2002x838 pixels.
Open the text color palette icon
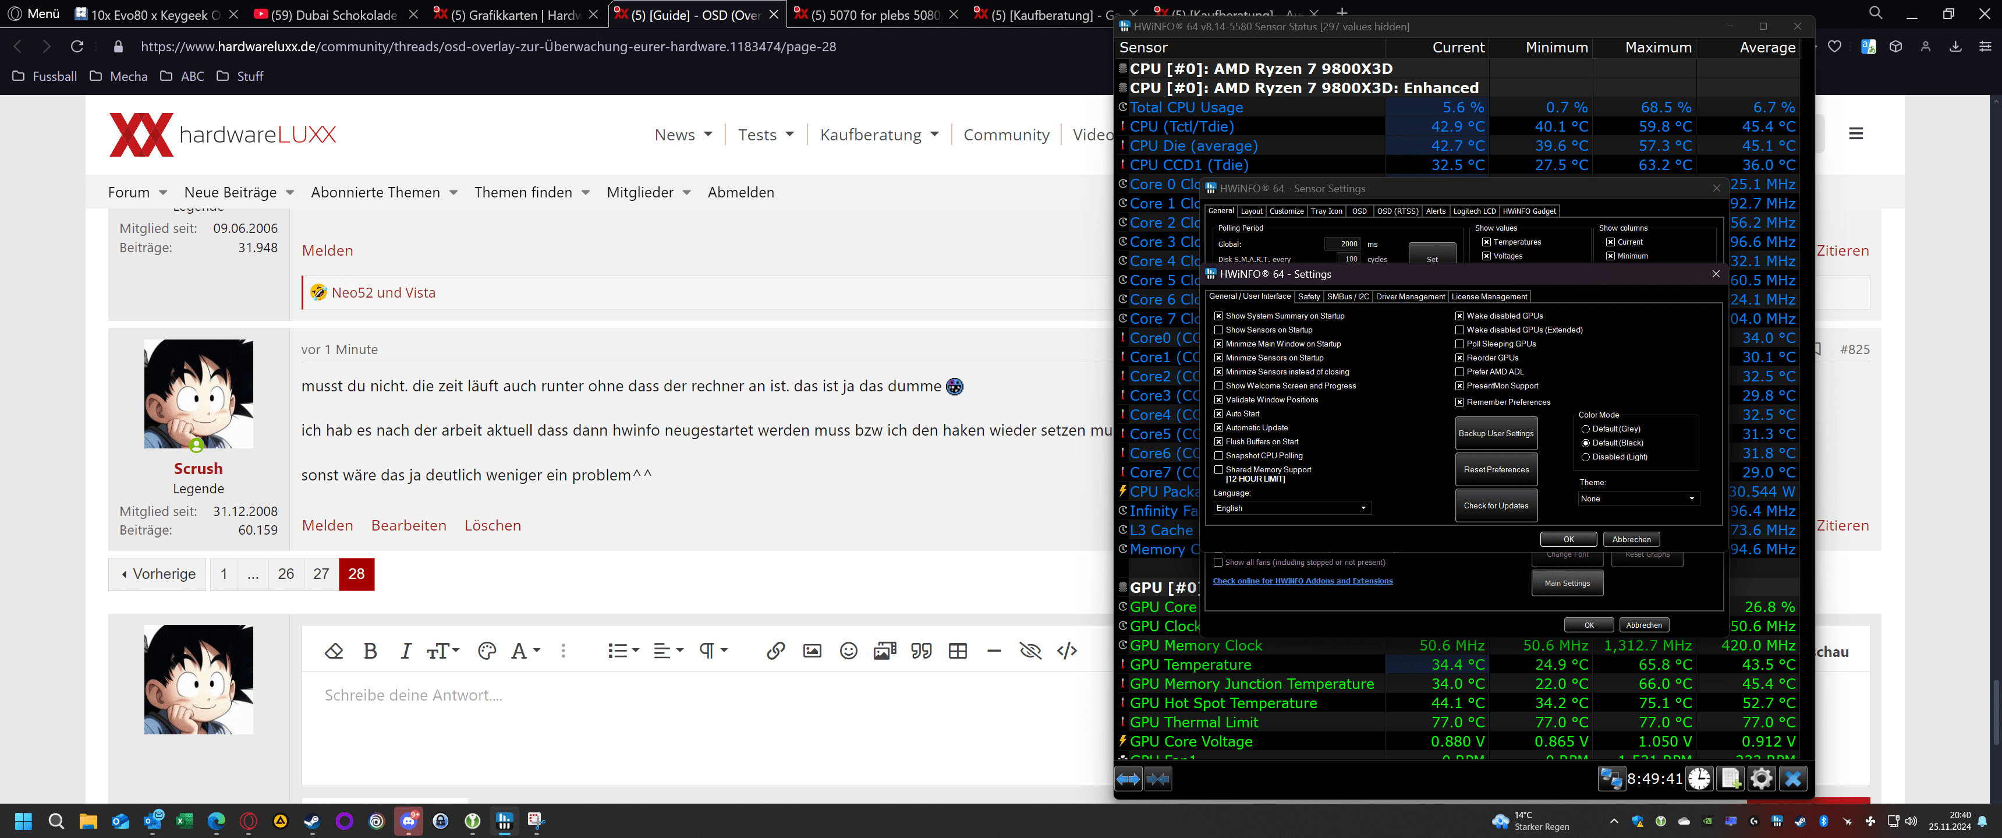pyautogui.click(x=487, y=650)
